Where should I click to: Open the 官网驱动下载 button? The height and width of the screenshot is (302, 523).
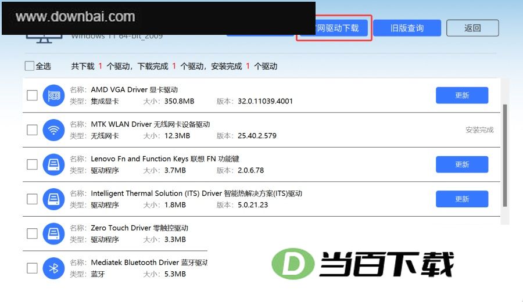coord(342,28)
